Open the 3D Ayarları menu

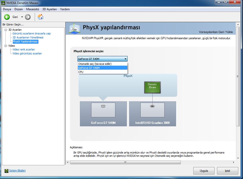[x=49, y=9]
